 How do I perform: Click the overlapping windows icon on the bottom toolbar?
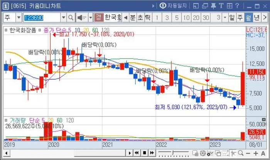[218, 153]
